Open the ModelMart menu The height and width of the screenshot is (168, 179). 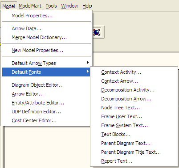coord(30,6)
